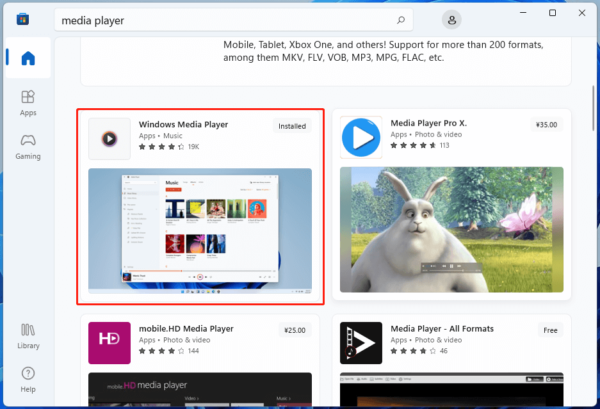Open Media Player - All Formats screenshot
Image resolution: width=600 pixels, height=409 pixels.
tap(451, 390)
